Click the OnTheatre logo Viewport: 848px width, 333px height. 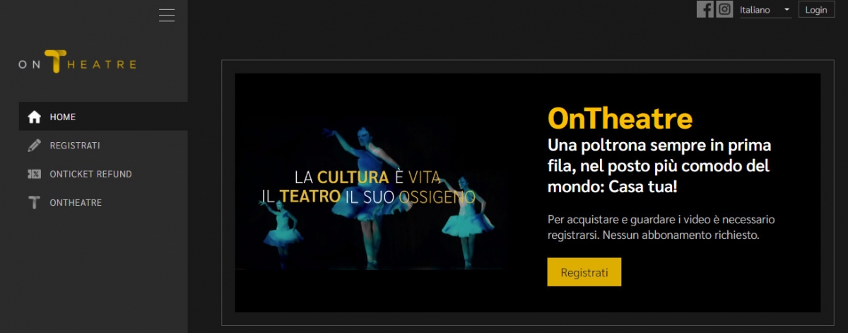[x=77, y=63]
